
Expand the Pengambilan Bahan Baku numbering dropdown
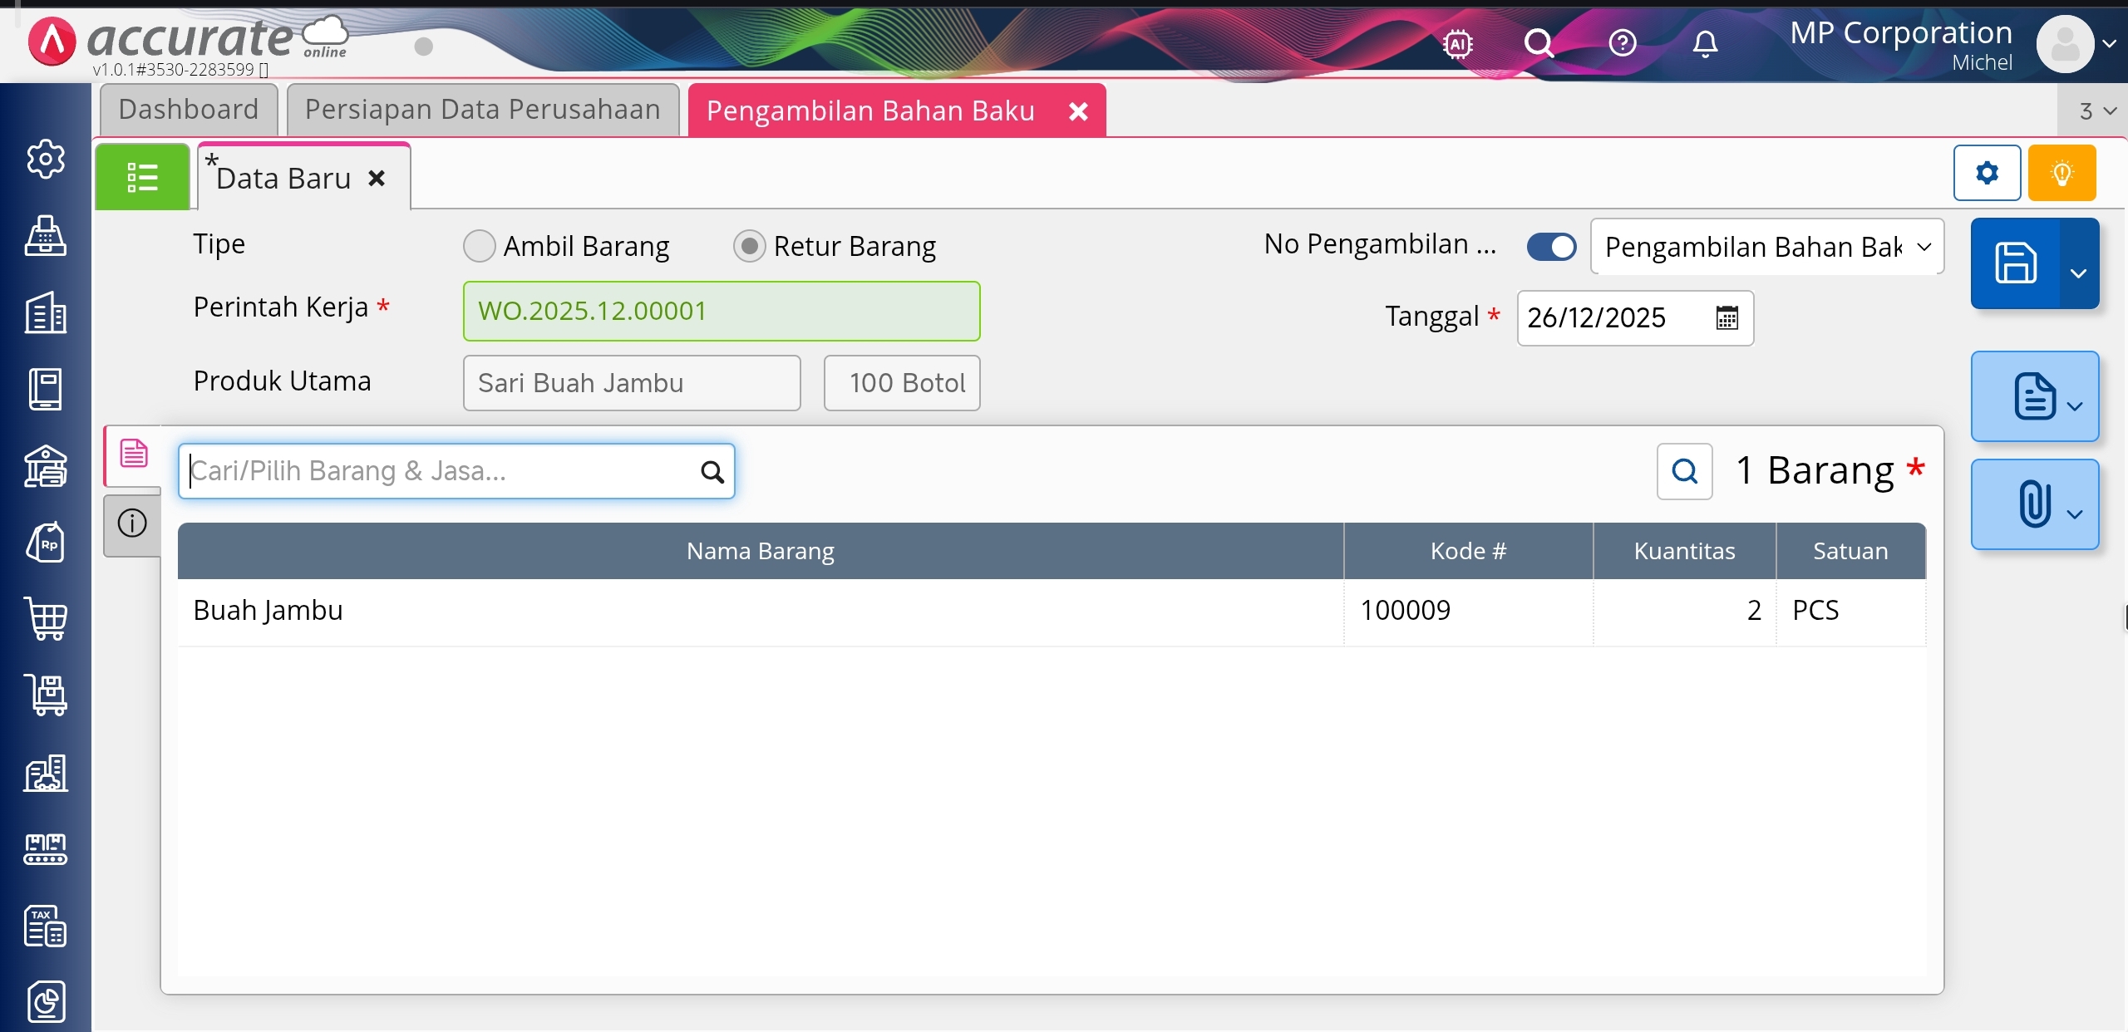coord(1924,247)
